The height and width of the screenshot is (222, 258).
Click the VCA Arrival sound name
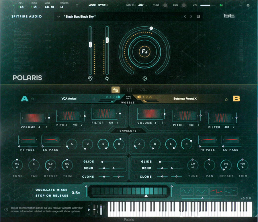69,99
